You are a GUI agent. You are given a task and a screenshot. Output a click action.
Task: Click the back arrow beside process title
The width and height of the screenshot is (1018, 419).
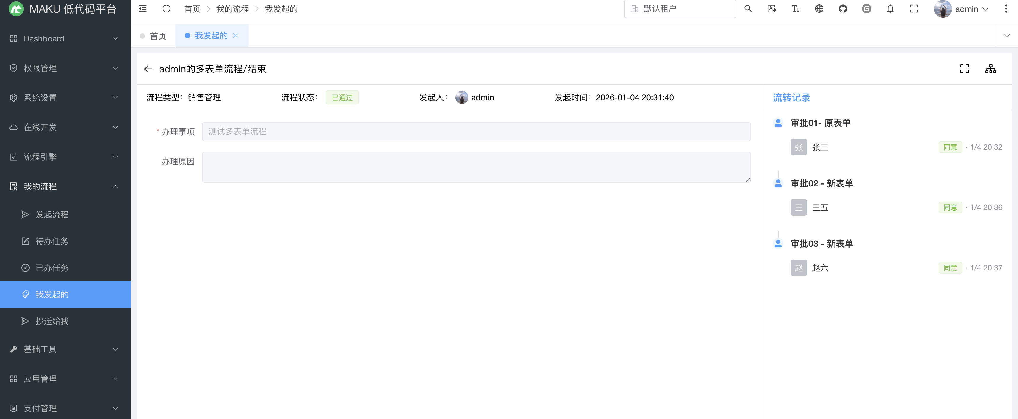(x=148, y=69)
